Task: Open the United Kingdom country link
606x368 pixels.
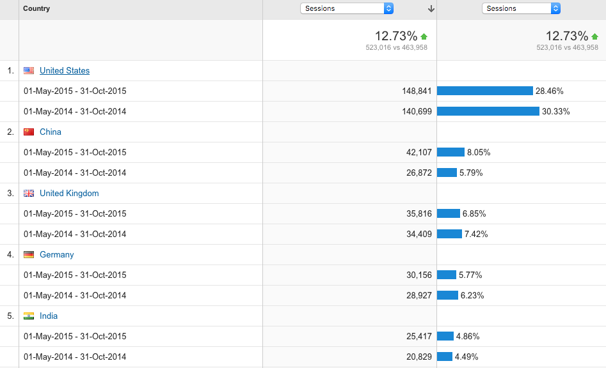Action: point(69,194)
